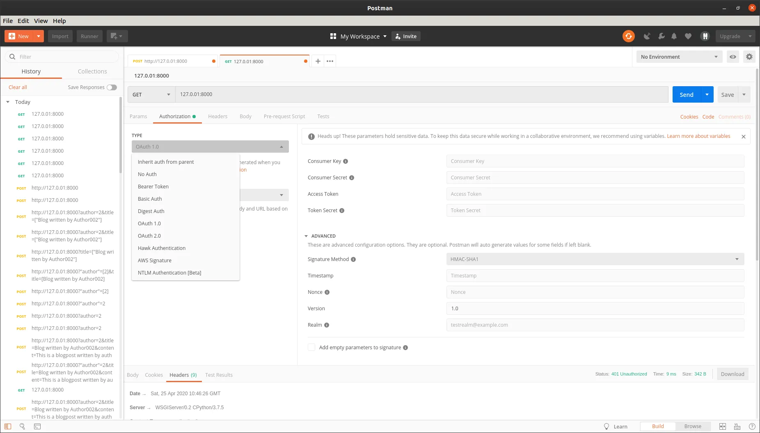Open the GET method dropdown

coord(151,94)
